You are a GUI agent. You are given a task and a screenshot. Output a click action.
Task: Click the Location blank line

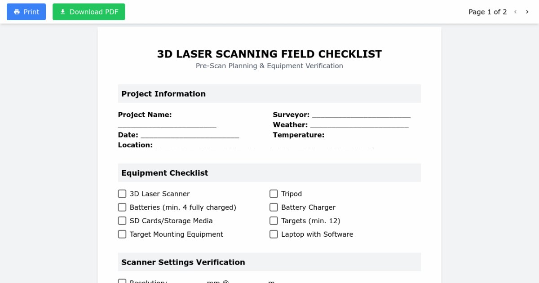(x=204, y=146)
